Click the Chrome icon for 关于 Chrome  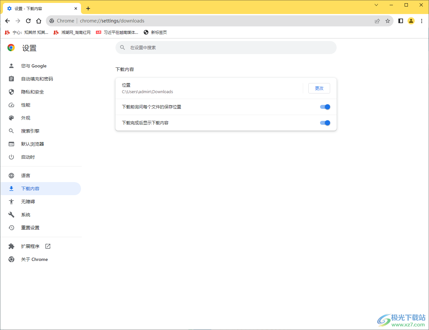pyautogui.click(x=11, y=259)
